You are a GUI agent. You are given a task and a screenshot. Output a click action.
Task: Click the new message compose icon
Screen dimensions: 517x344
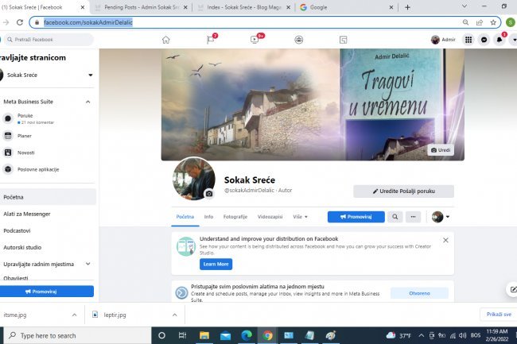point(513,289)
